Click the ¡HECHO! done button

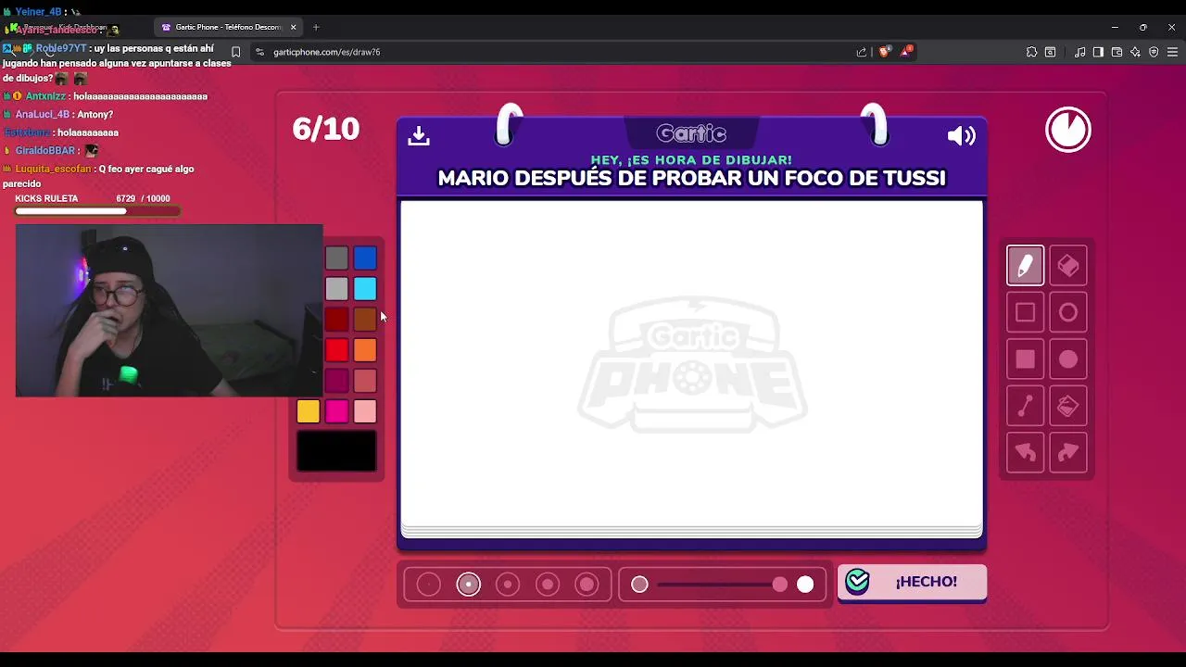(912, 582)
